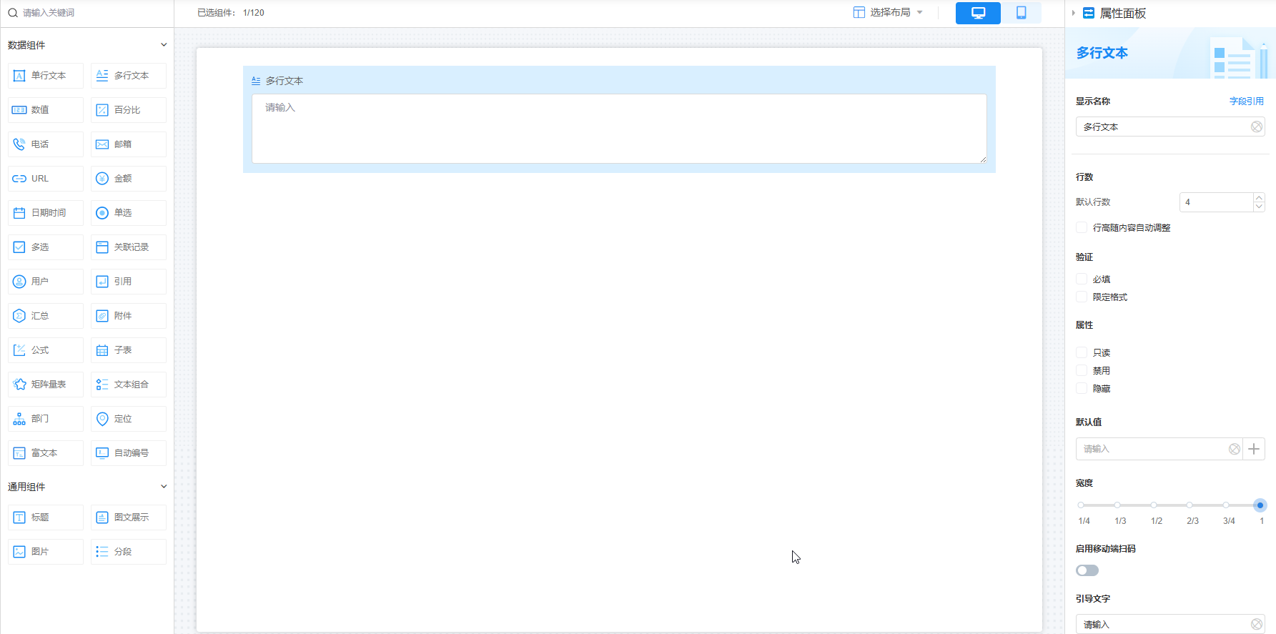Choose the 自动编号 auto-number component

click(129, 453)
